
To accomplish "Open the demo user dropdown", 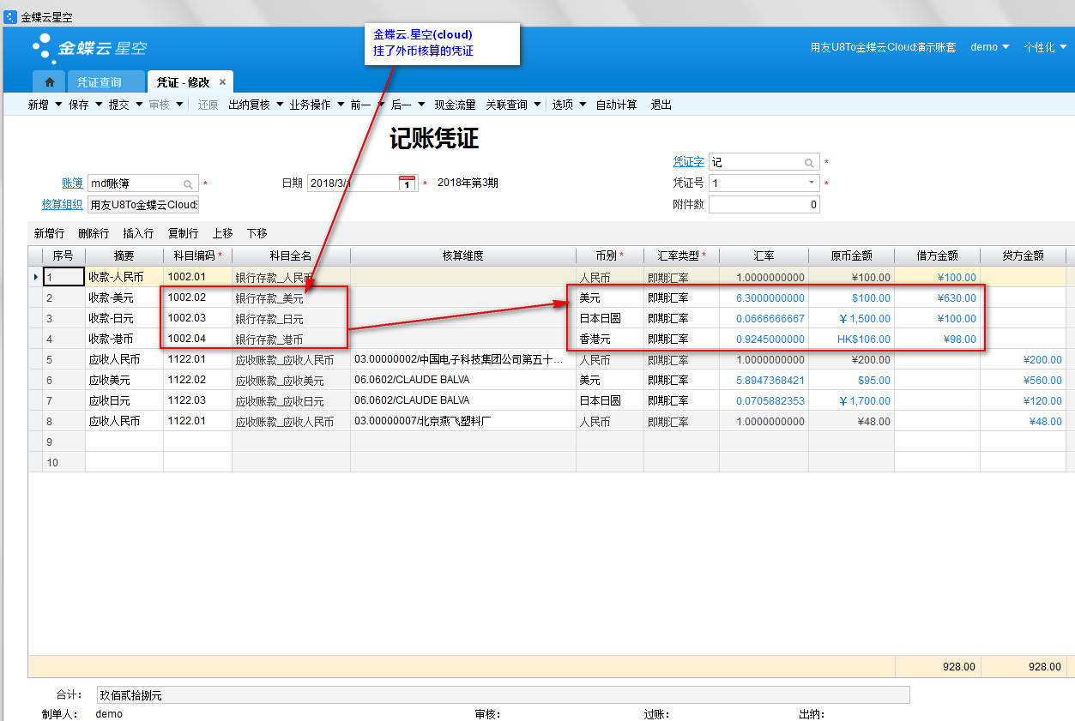I will 989,47.
